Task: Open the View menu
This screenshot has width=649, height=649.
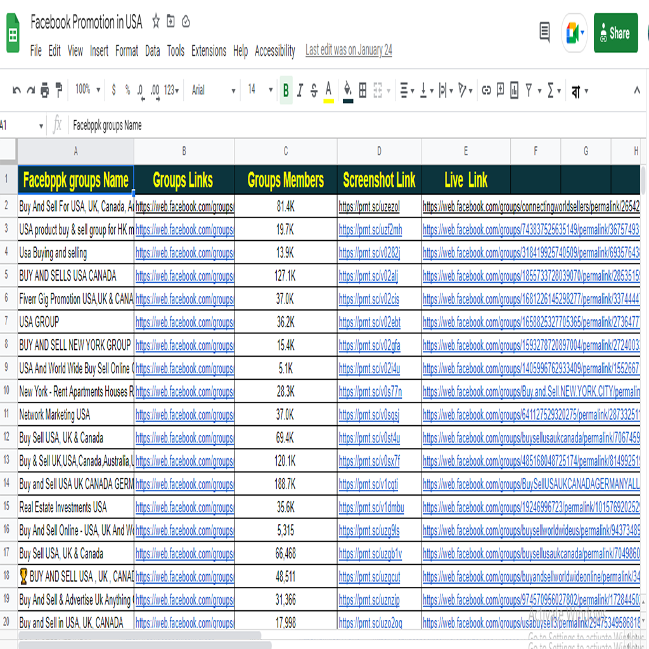Action: click(x=75, y=51)
